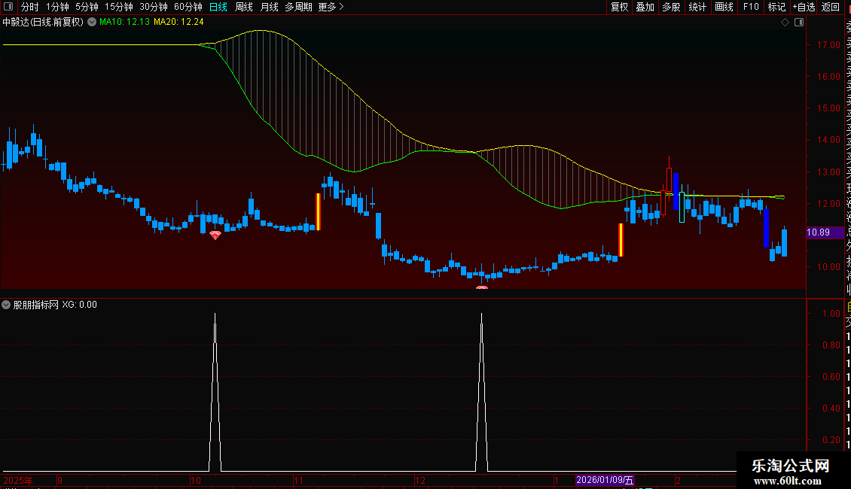Viewport: 851px width, 489px height.
Task: Click the 2025年 label on time axis
Action: tap(18, 480)
